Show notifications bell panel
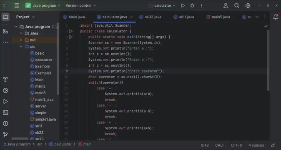This screenshot has height=150, width=281. (x=276, y=17)
